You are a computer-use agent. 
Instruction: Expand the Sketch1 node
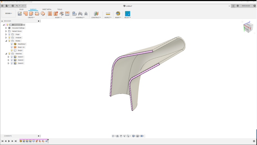[8, 57]
